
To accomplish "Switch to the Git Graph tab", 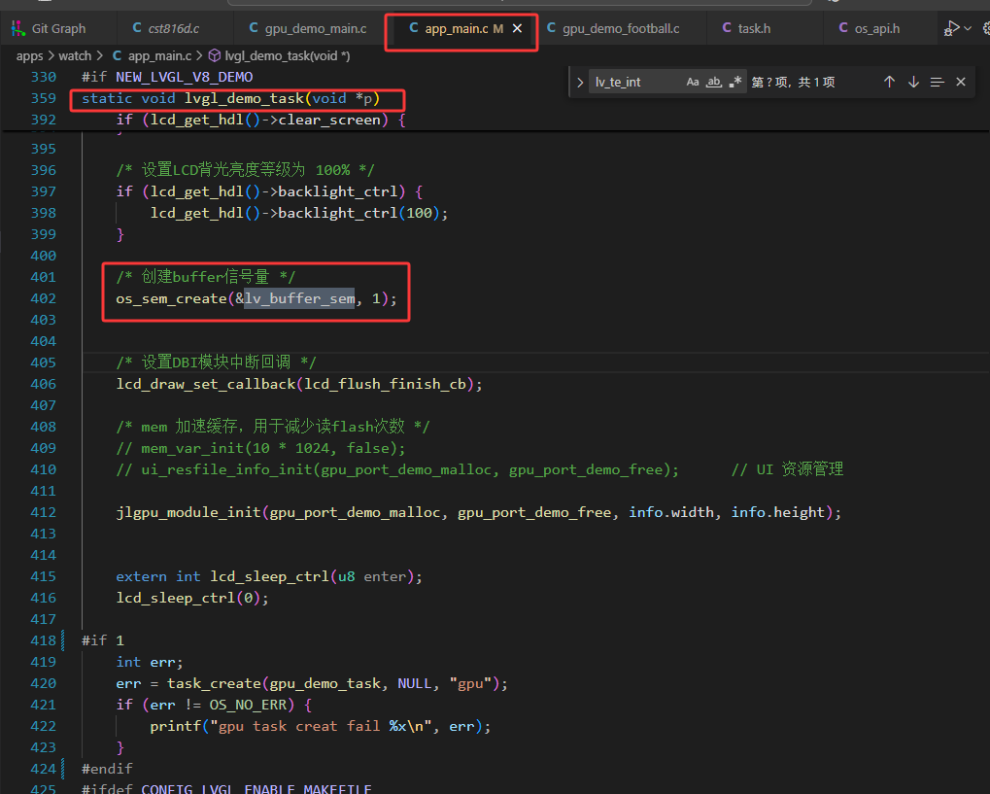I will coord(58,28).
